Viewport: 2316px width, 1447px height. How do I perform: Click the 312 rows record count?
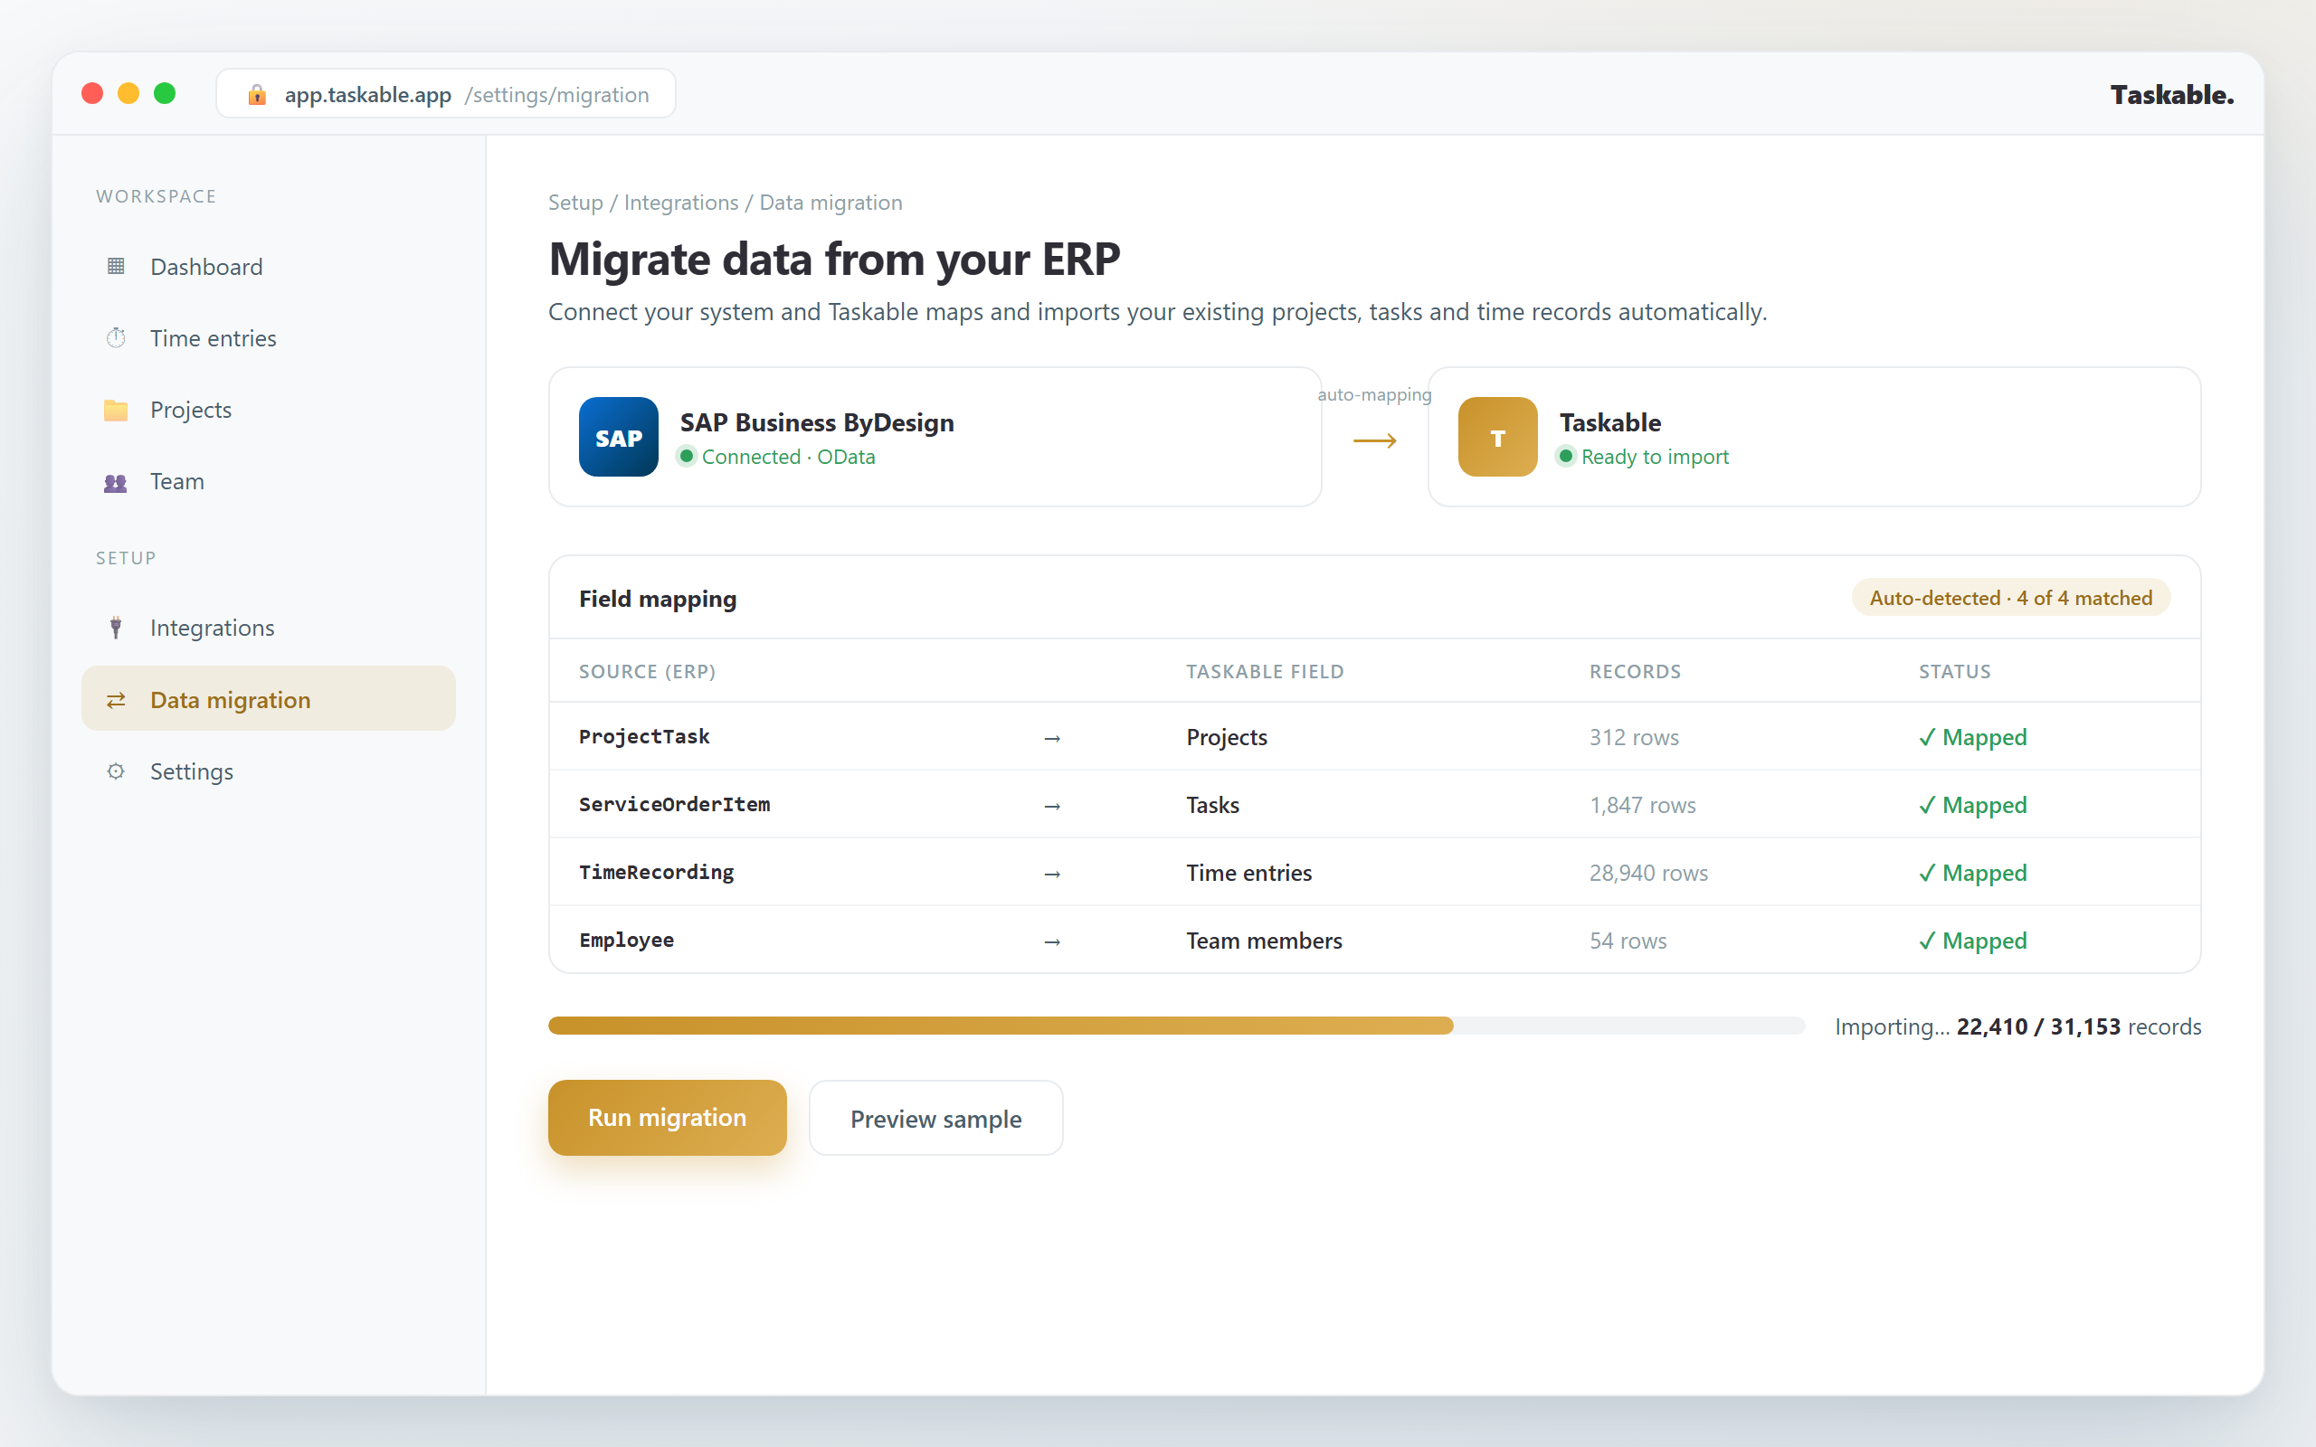tap(1634, 737)
